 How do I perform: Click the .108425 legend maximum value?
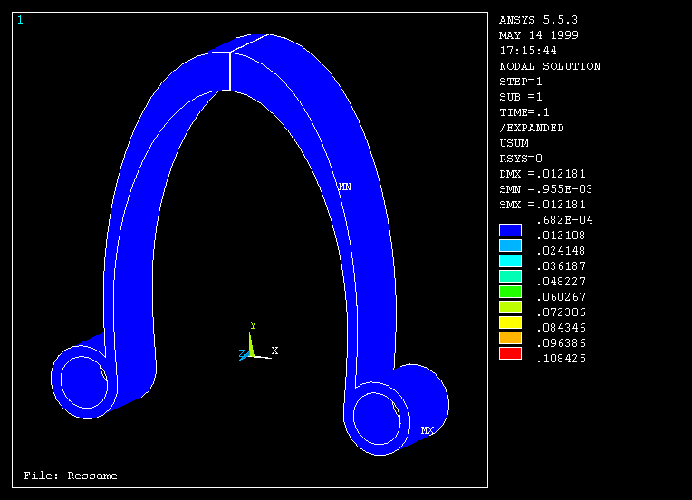point(563,359)
